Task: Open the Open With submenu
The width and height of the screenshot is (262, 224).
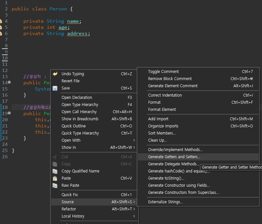Action: 94,140
